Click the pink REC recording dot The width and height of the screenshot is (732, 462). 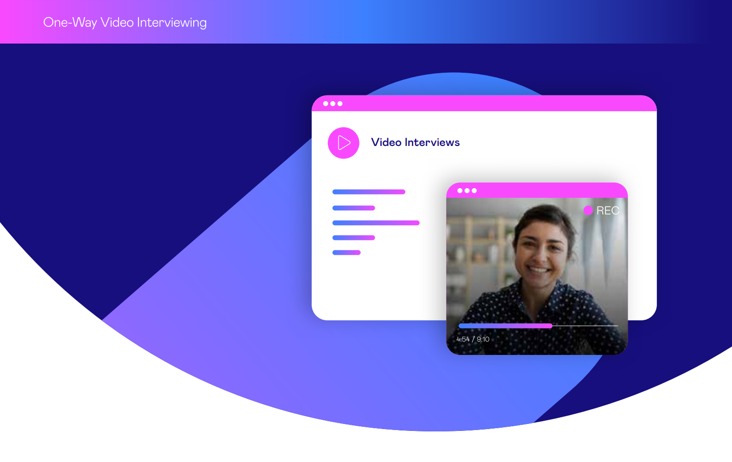click(588, 210)
